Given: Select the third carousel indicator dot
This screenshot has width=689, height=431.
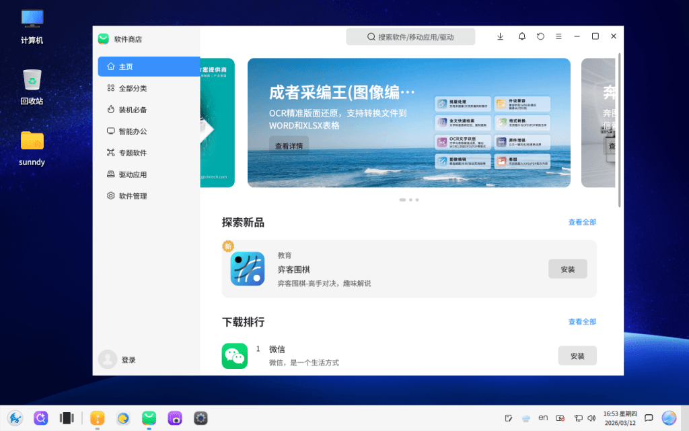Looking at the screenshot, I should click(x=417, y=199).
